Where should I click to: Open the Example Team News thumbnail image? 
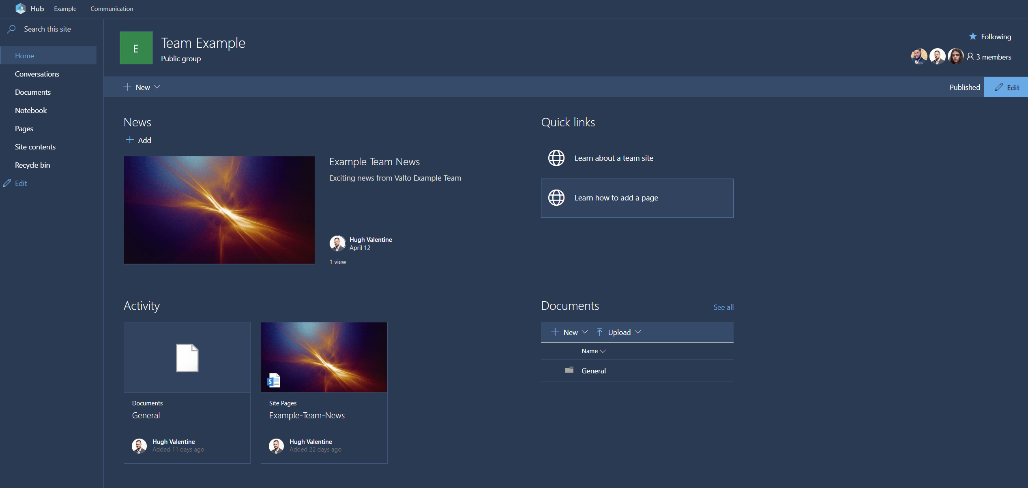[x=219, y=210]
